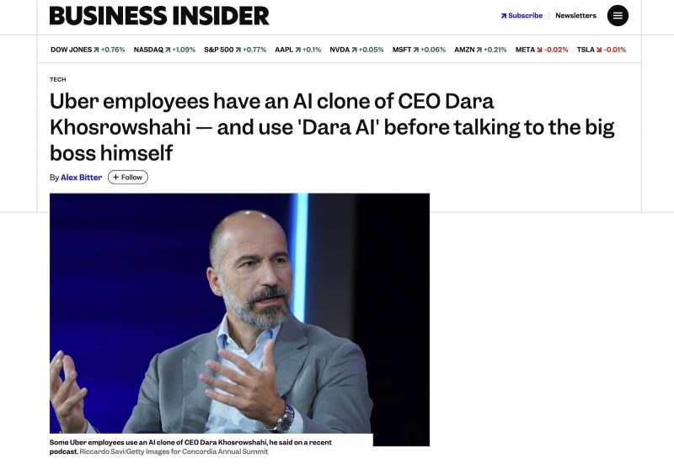Open the hamburger menu icon

coord(618,16)
